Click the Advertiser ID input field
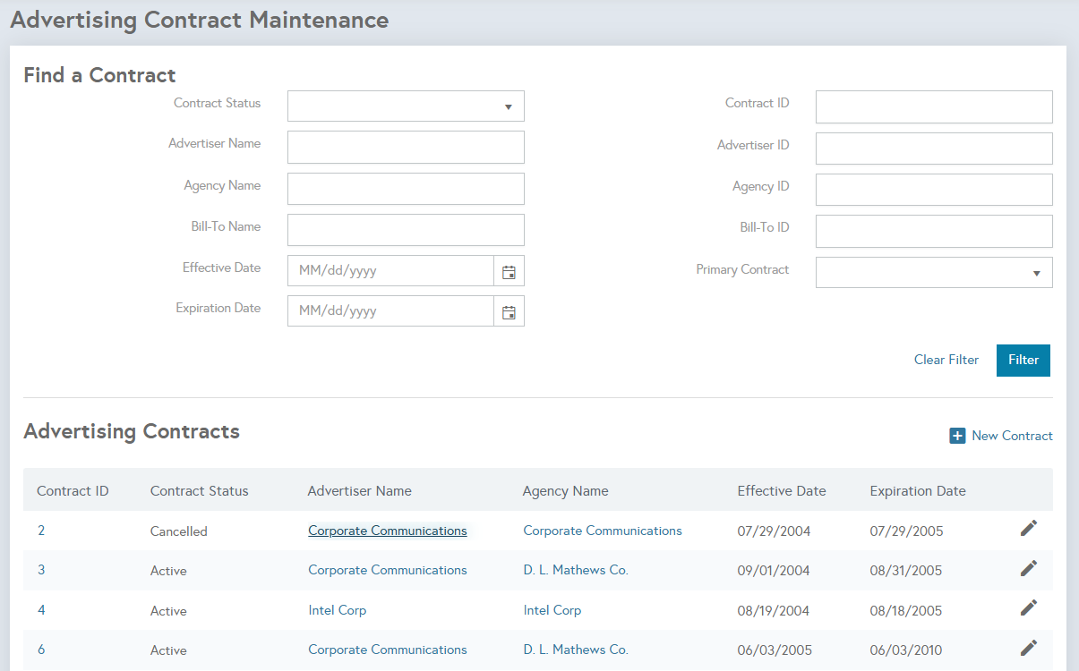 (934, 149)
